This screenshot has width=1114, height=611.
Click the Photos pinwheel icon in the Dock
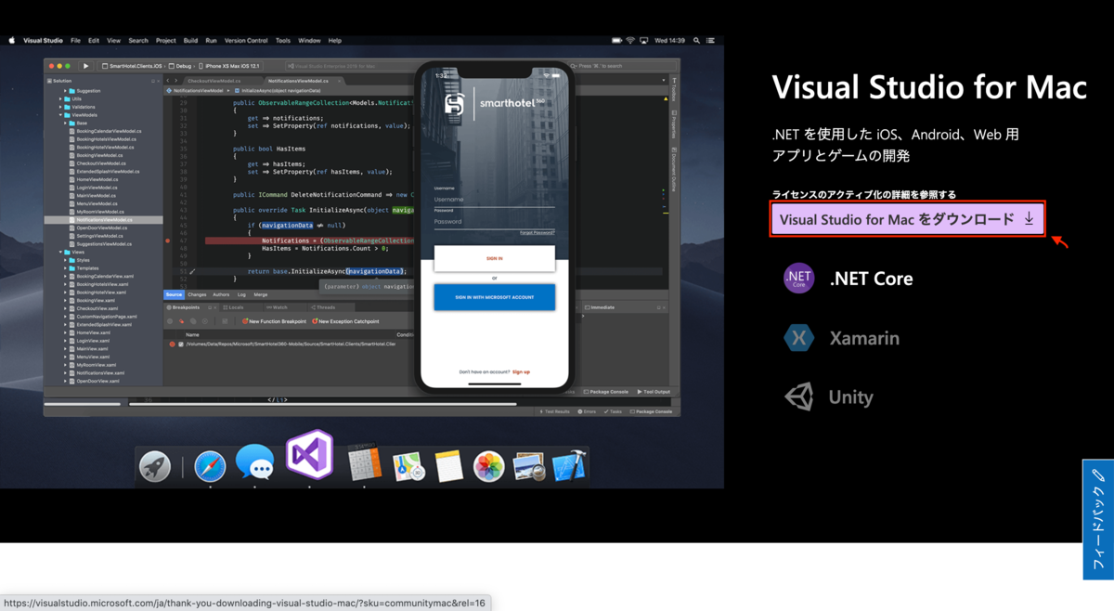point(488,466)
